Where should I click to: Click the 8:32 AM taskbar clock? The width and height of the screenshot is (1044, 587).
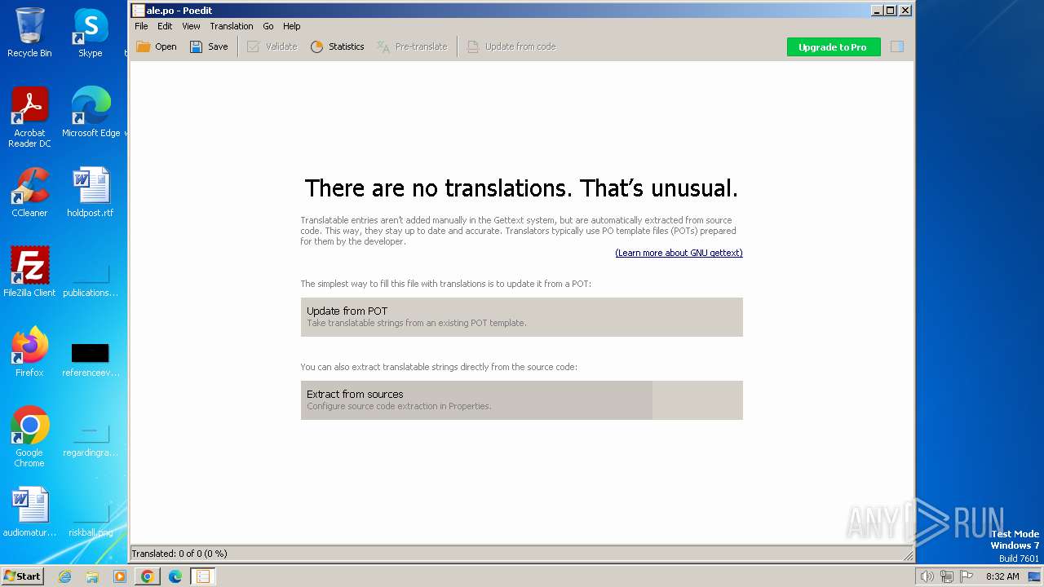click(x=1002, y=576)
